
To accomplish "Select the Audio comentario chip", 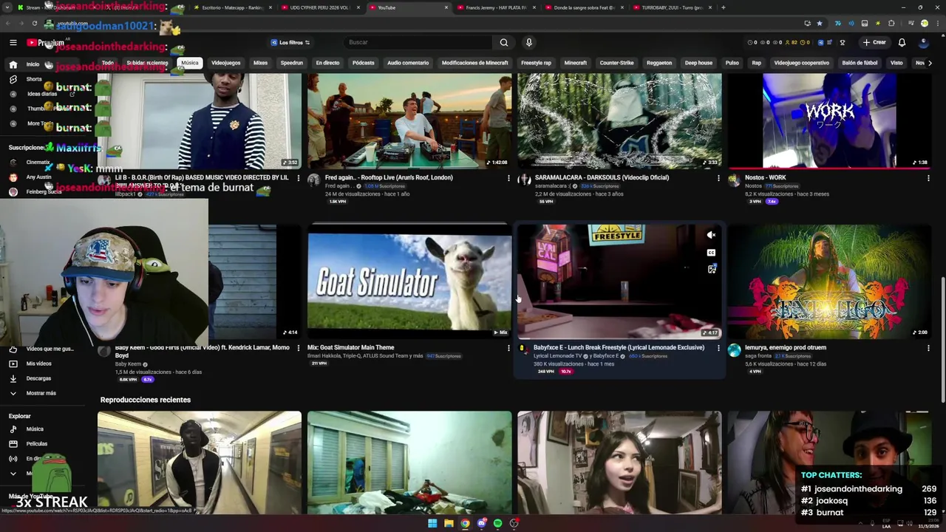I will pyautogui.click(x=408, y=63).
